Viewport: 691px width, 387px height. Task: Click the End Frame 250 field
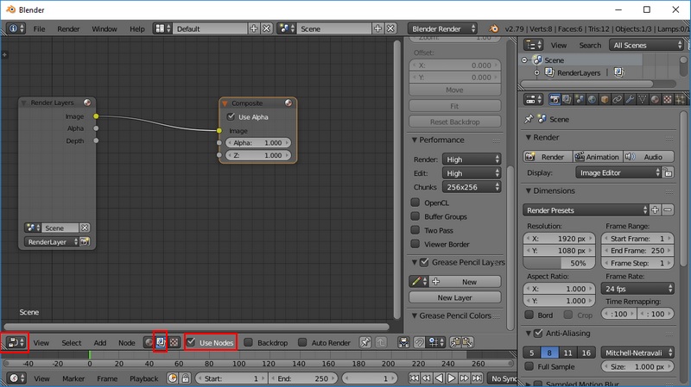coord(637,250)
